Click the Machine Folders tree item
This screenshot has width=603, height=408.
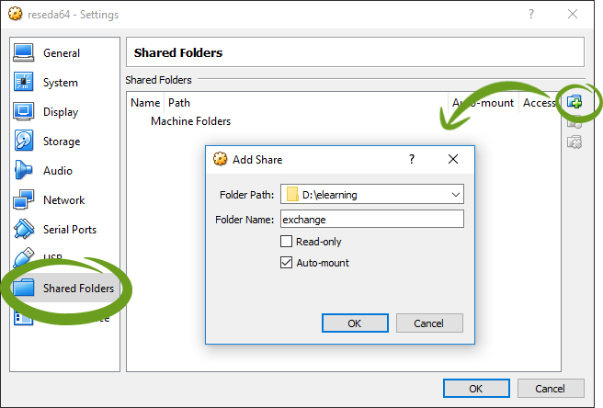pos(190,121)
